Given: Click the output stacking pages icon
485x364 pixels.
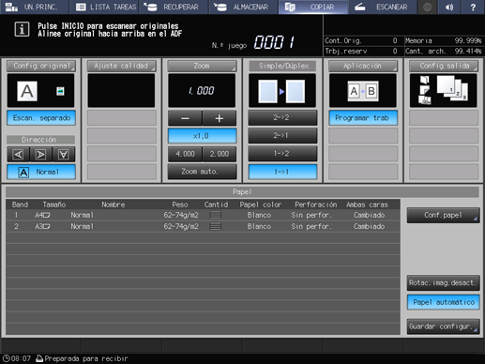Looking at the screenshot, I should (x=452, y=88).
